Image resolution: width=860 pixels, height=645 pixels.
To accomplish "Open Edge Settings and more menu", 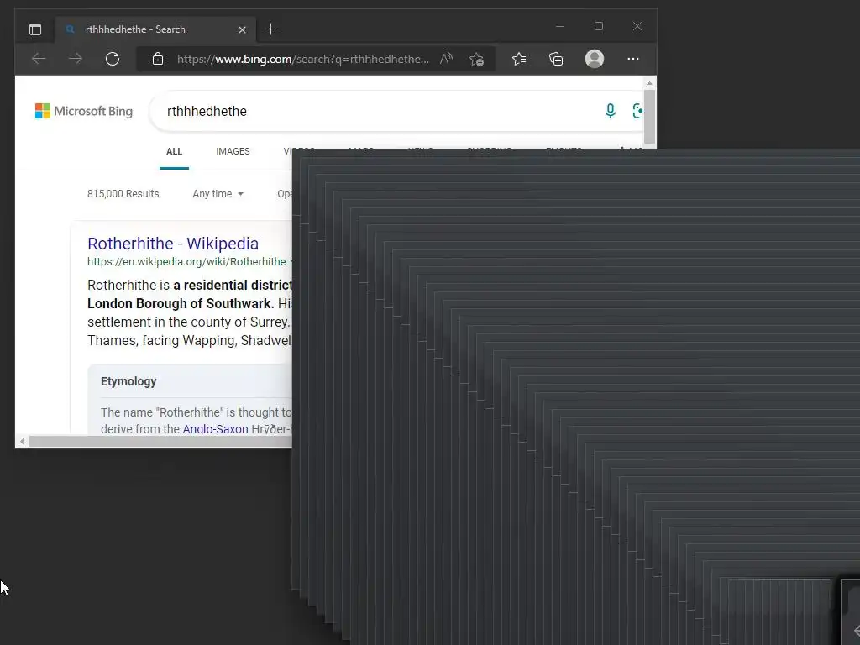I will pyautogui.click(x=633, y=59).
